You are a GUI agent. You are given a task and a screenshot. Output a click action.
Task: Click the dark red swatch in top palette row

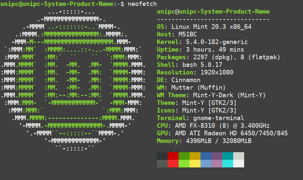click(x=173, y=156)
